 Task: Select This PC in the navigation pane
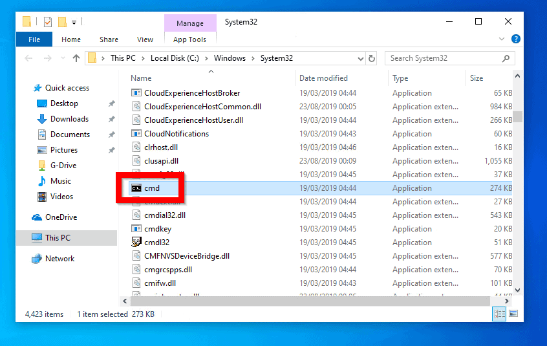(58, 238)
